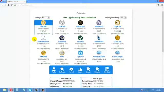Click the Litecoin coin icon

(x=62, y=23)
